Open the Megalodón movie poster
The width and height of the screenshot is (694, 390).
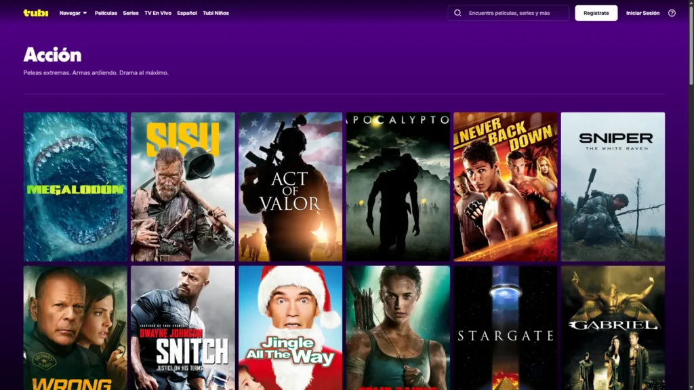tap(75, 186)
